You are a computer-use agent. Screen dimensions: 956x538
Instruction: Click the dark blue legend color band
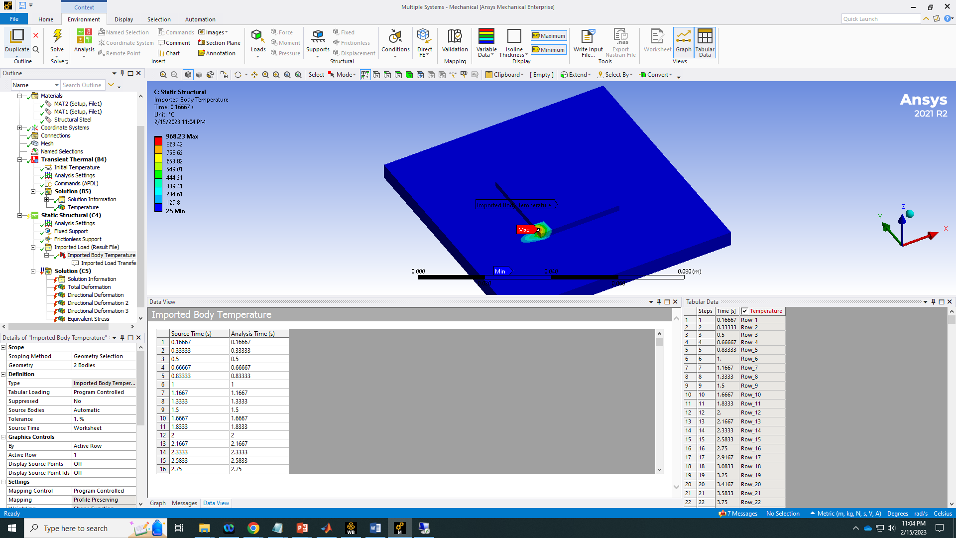[158, 207]
